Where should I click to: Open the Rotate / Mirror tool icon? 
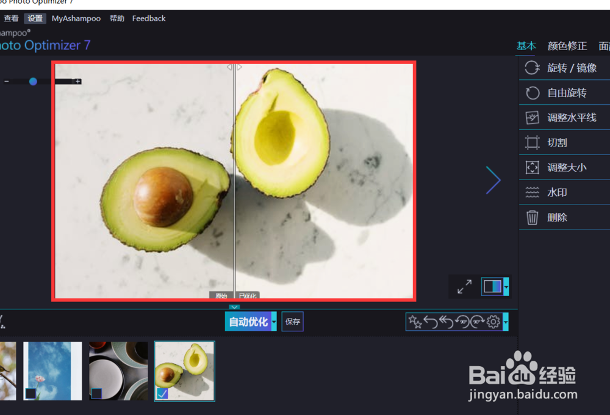pyautogui.click(x=532, y=68)
